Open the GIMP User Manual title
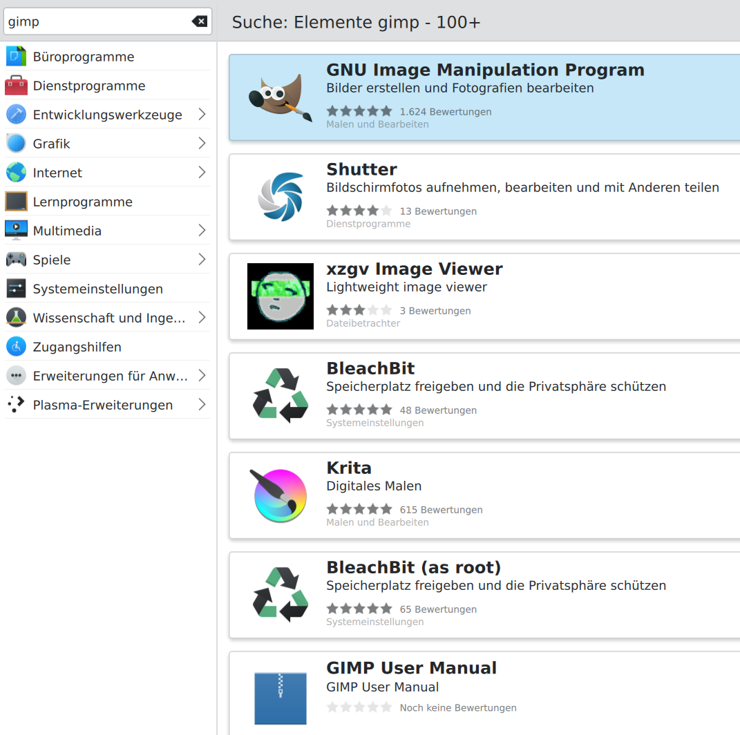The width and height of the screenshot is (740, 735). pos(411,668)
